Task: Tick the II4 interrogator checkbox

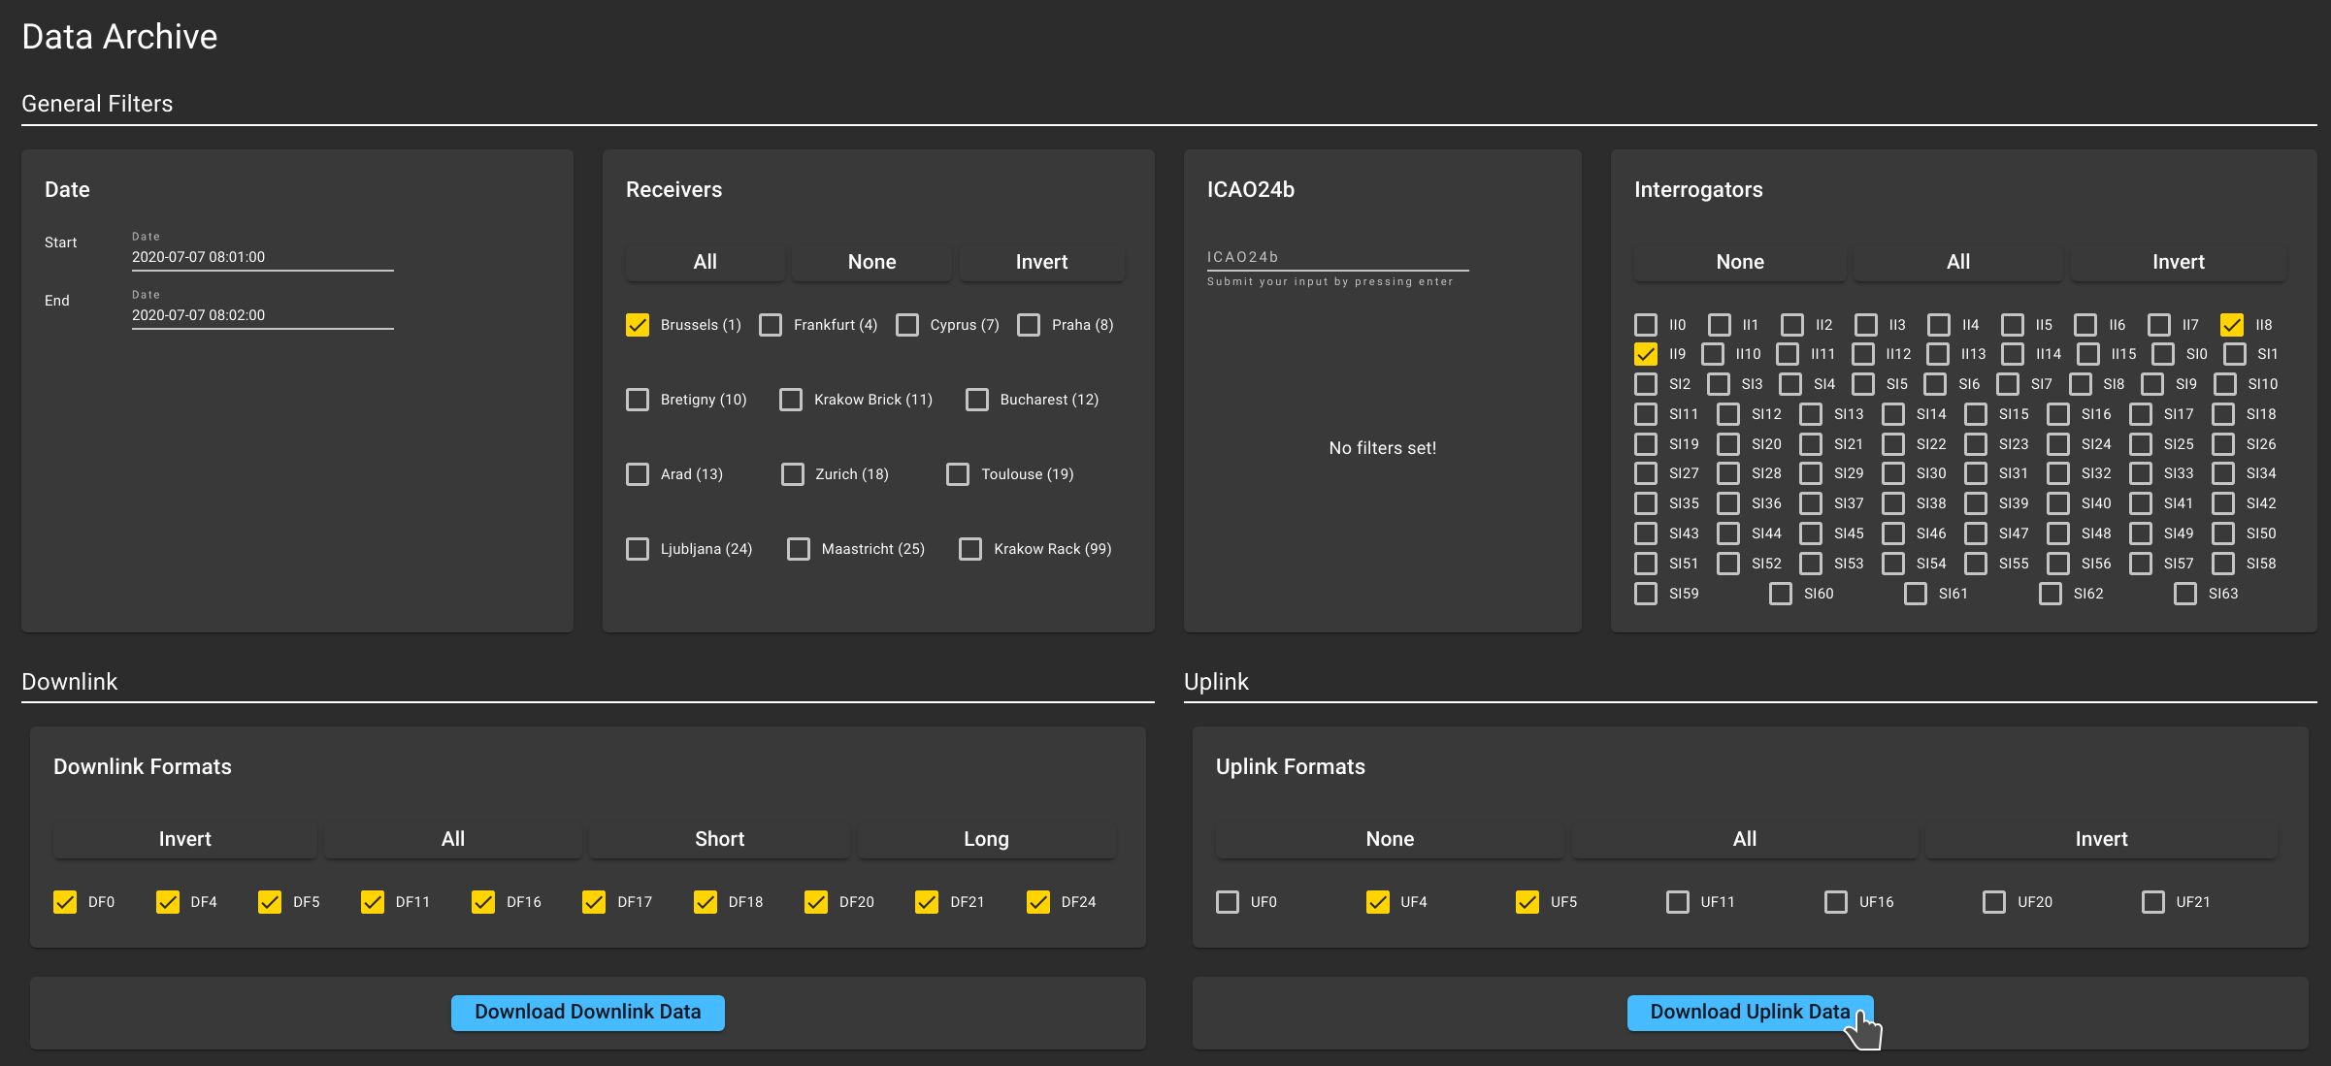Action: 1939,325
